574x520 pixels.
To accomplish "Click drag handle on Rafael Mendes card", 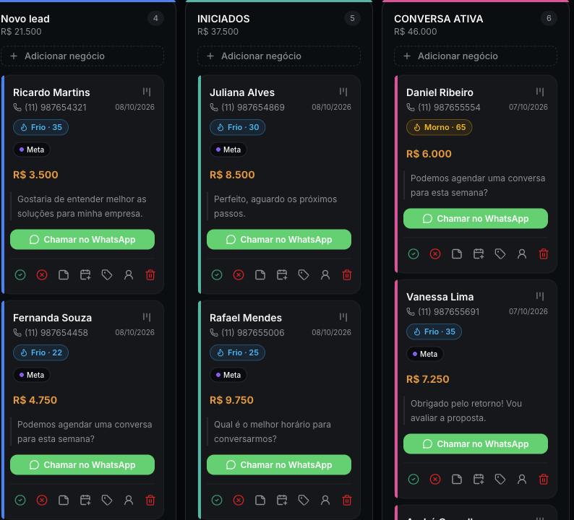I will [x=343, y=317].
